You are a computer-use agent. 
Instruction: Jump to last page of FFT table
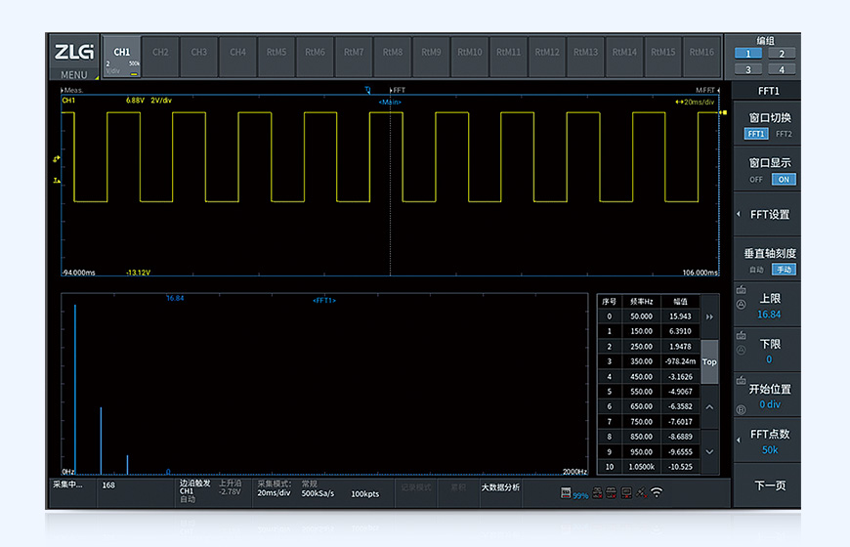click(709, 316)
